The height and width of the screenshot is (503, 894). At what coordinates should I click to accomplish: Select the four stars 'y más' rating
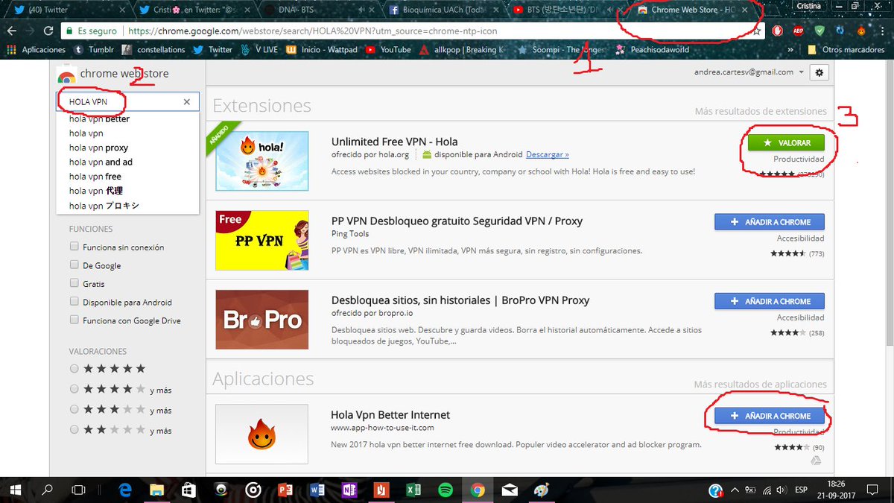tap(74, 389)
